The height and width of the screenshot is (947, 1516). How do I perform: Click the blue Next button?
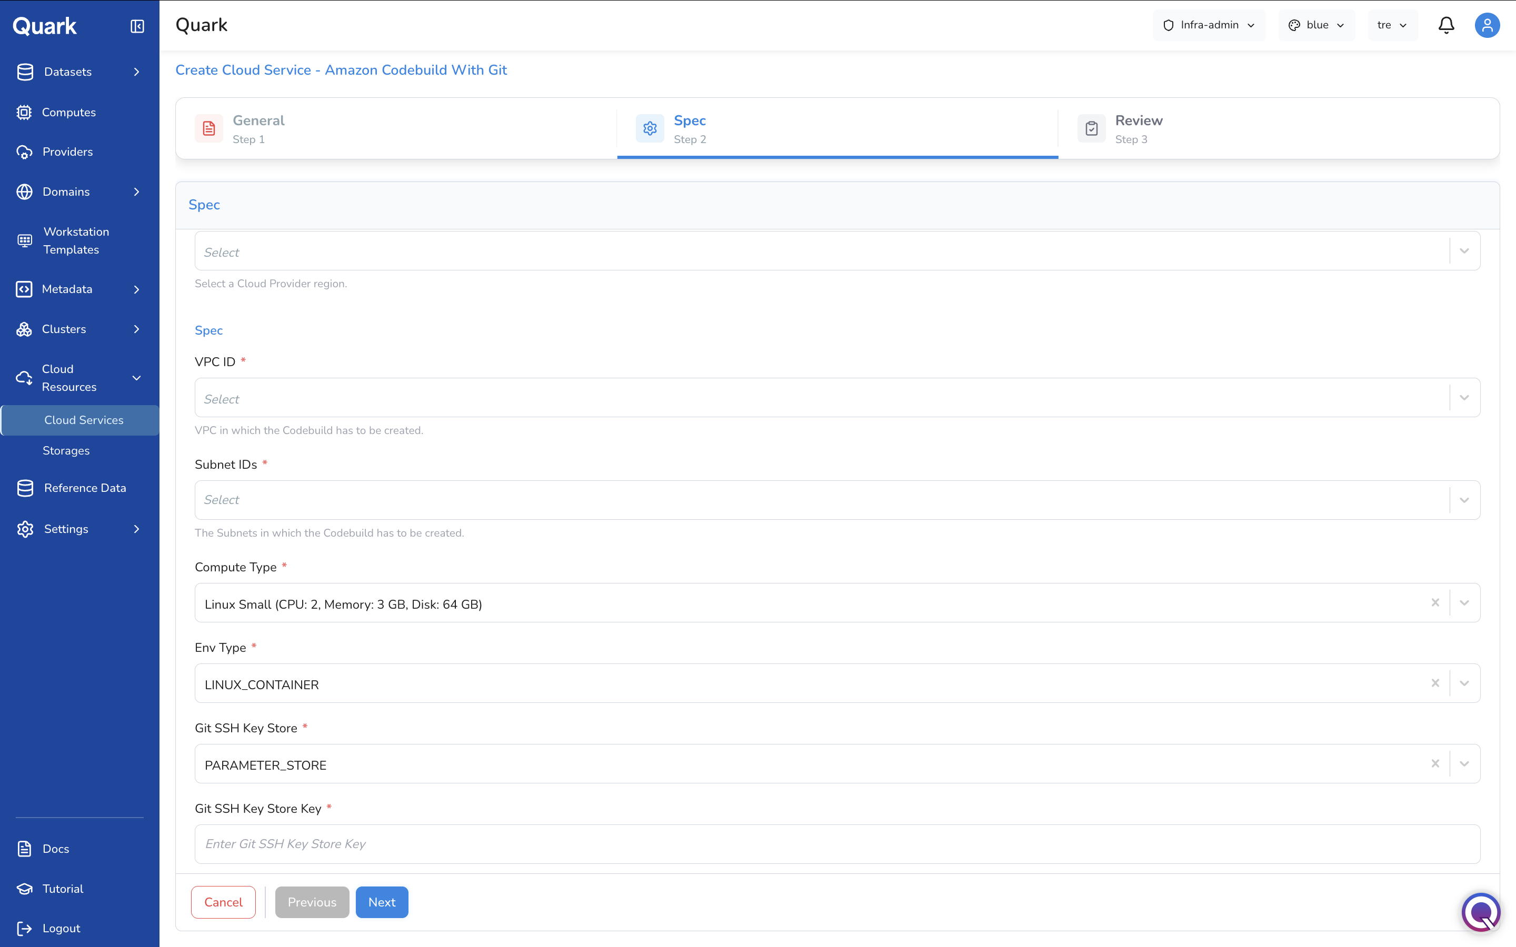click(x=382, y=902)
